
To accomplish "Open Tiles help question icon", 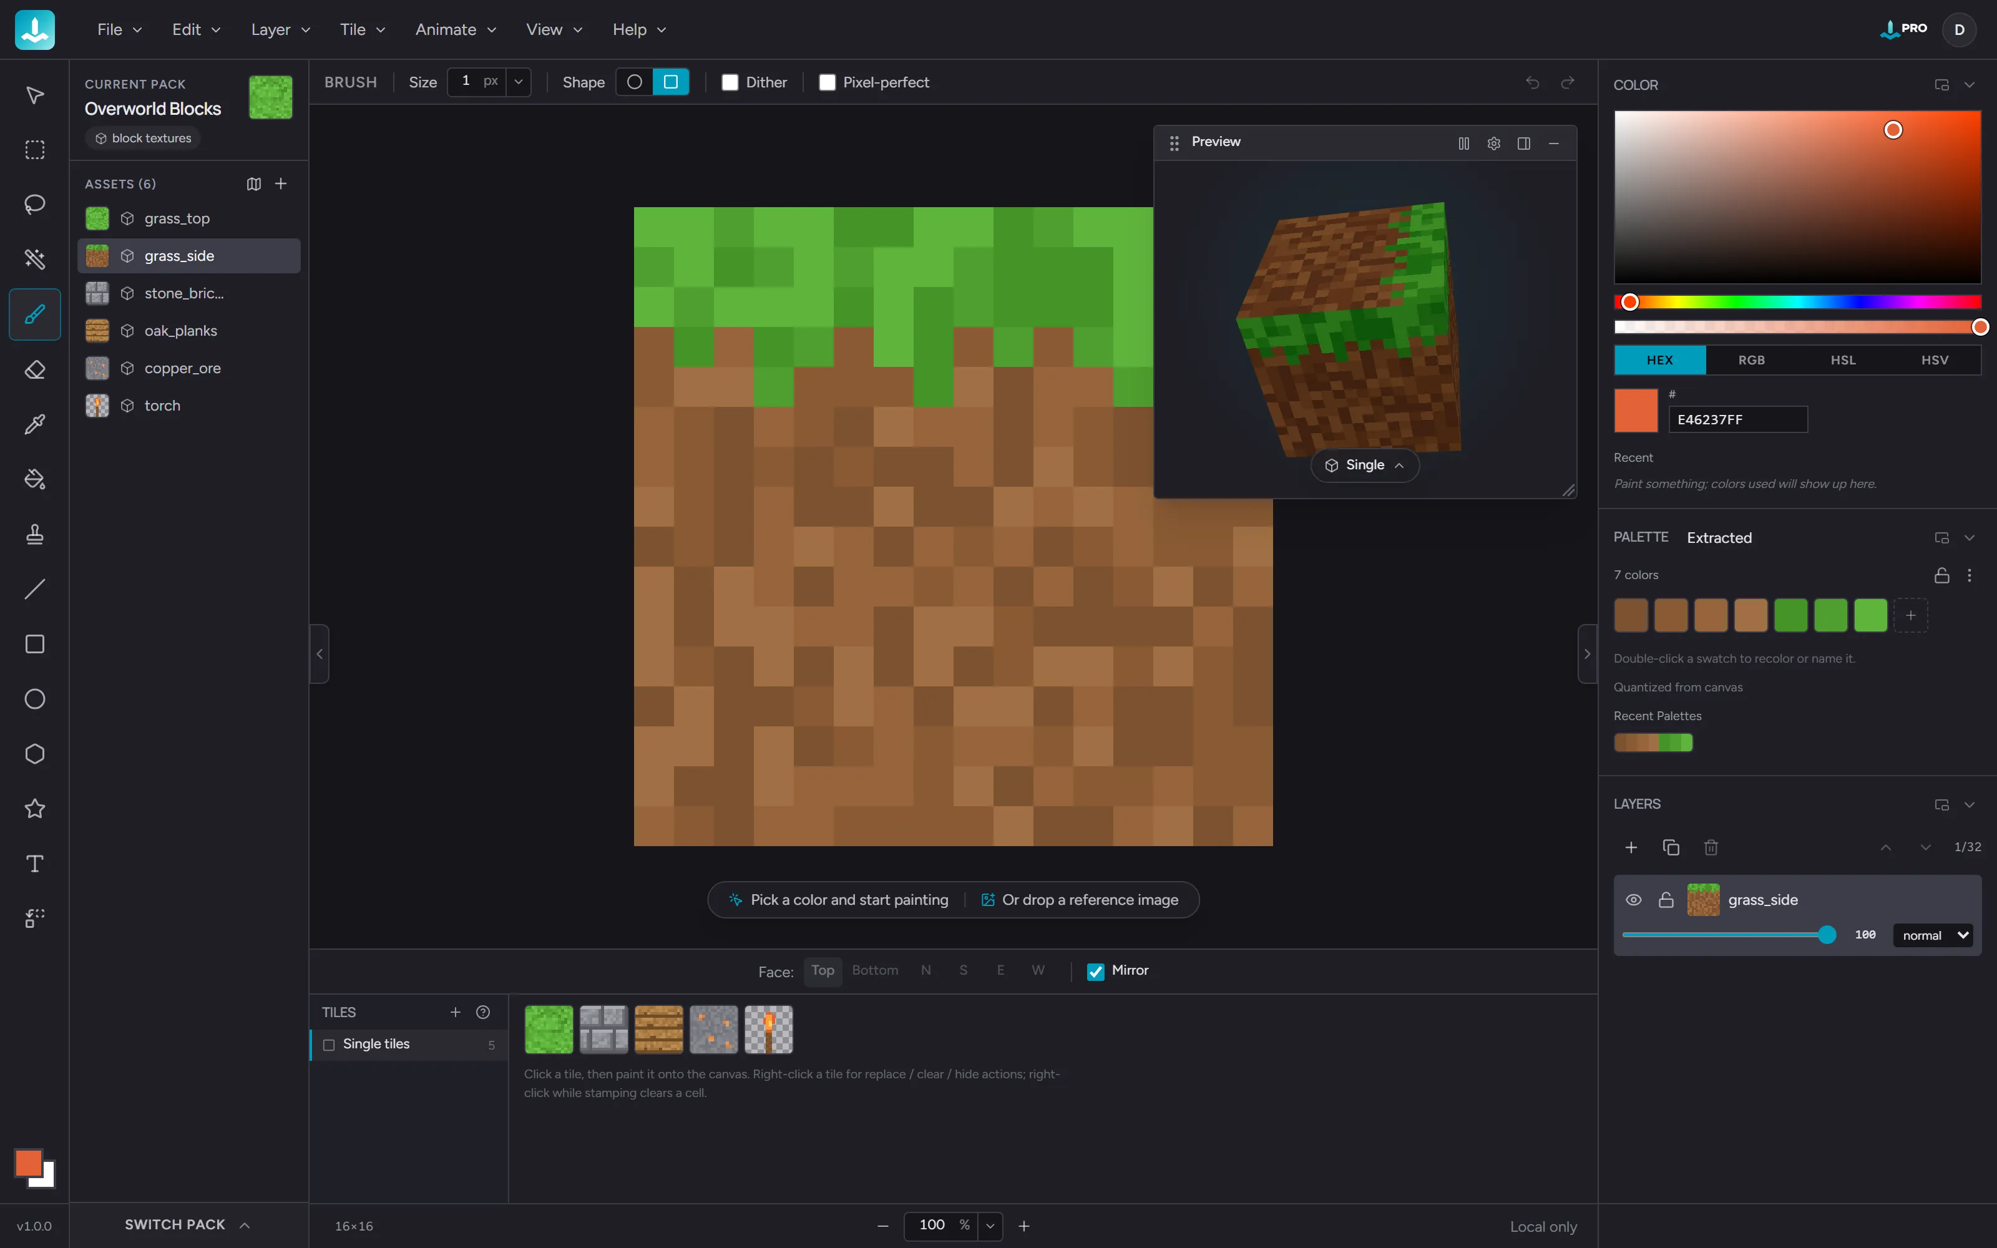I will click(484, 1012).
